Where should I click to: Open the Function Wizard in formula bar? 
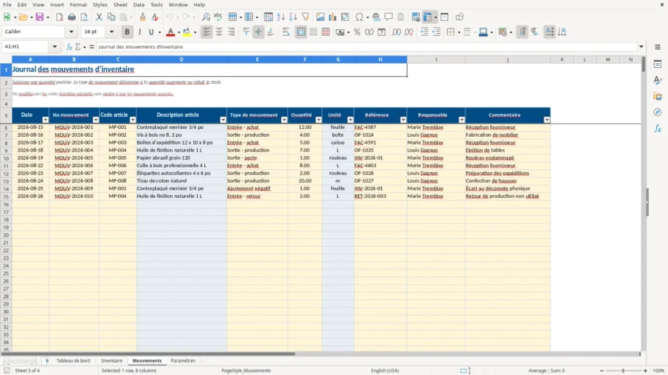69,47
